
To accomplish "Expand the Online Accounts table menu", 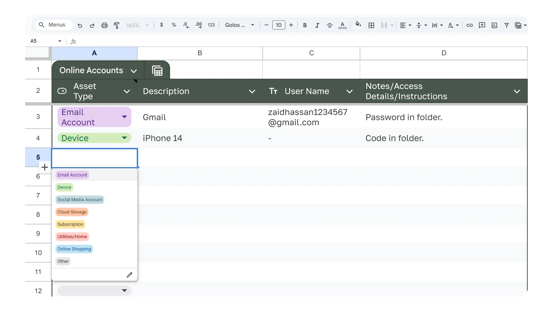I will (134, 71).
